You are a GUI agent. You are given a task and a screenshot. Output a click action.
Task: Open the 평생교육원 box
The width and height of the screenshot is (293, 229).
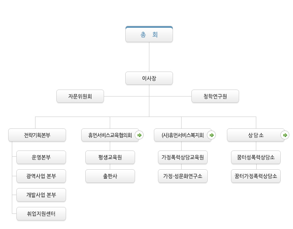tap(110, 157)
